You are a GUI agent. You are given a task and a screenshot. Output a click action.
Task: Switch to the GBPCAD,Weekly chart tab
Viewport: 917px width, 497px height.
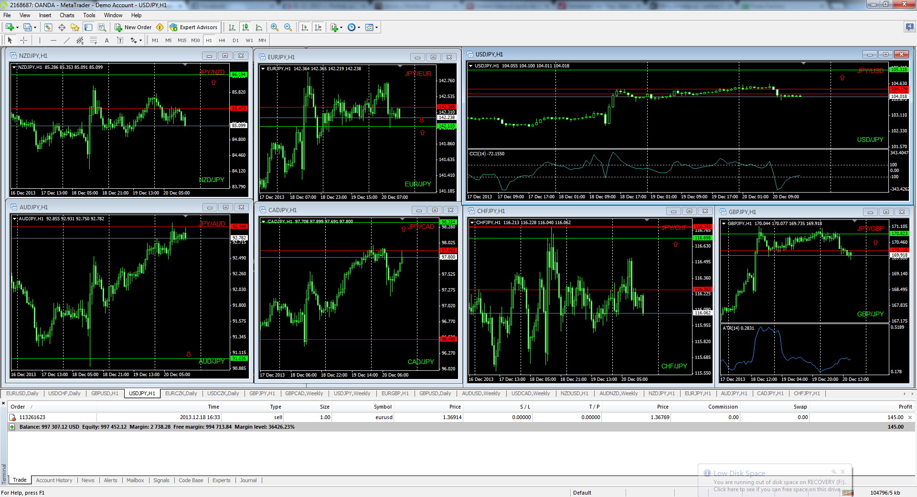304,393
